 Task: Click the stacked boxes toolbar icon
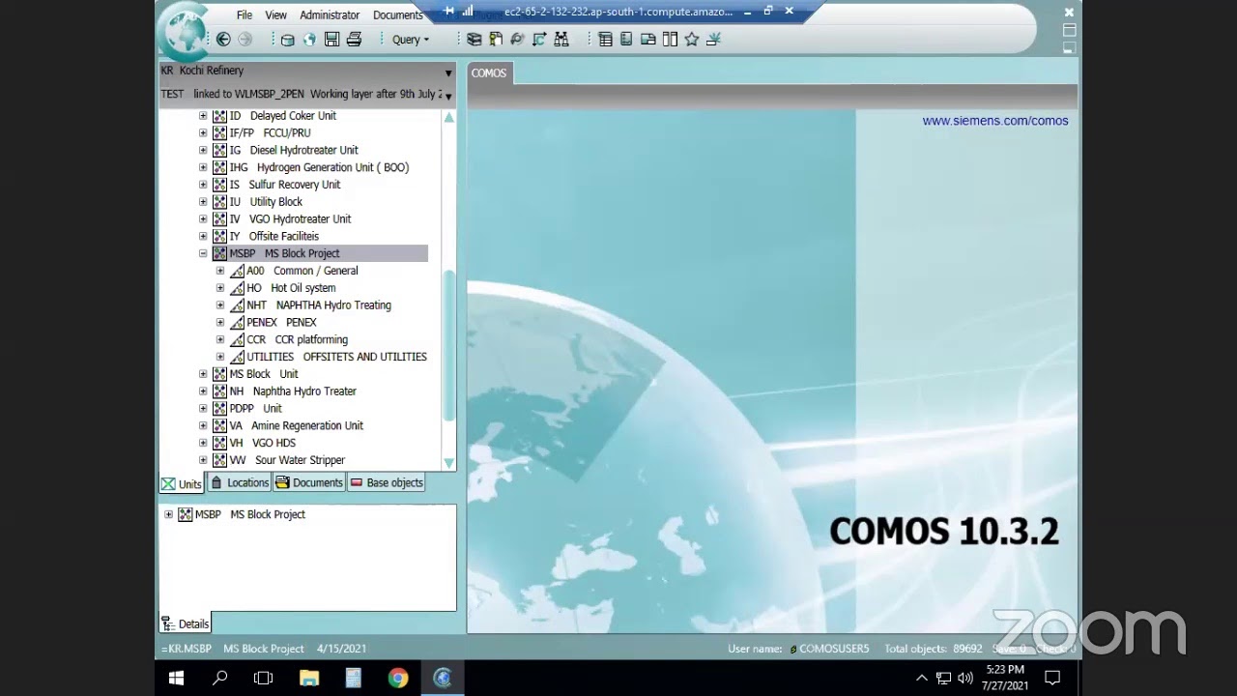pos(474,40)
